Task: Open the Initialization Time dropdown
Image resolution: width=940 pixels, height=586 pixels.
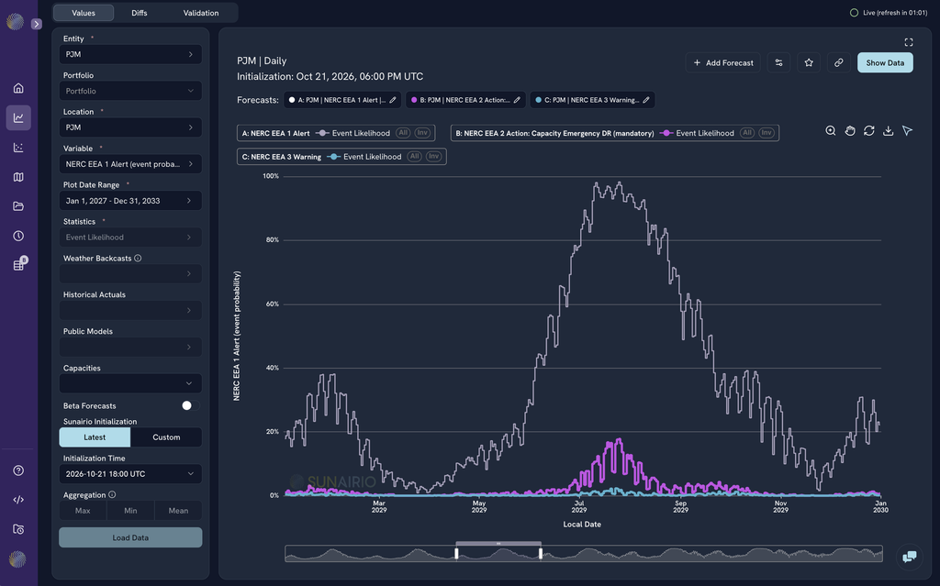Action: 130,474
